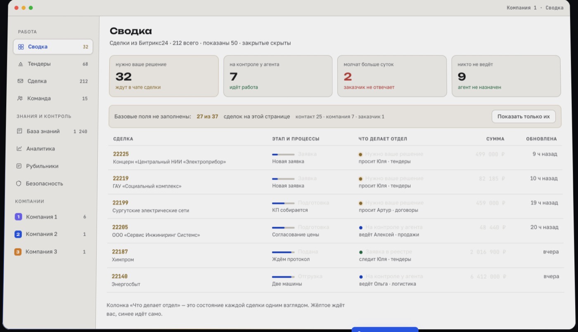
Task: Select the молчат больше суток summary card
Action: [x=392, y=76]
